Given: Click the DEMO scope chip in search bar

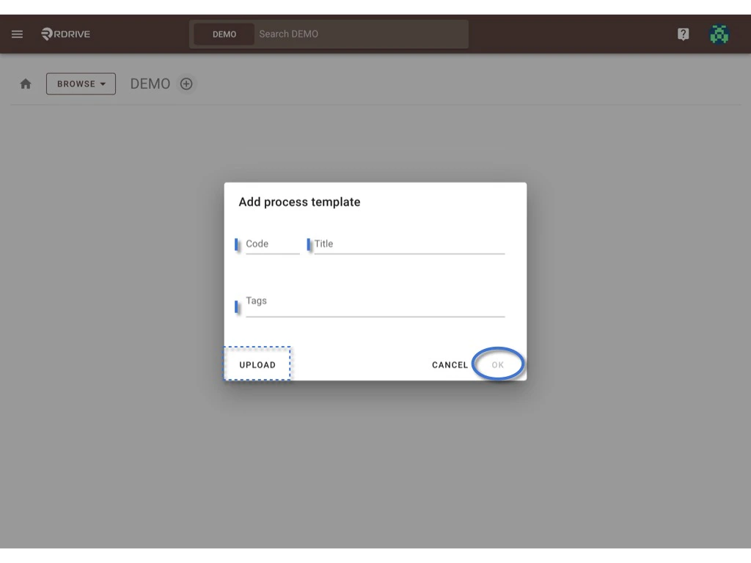Looking at the screenshot, I should tap(223, 34).
